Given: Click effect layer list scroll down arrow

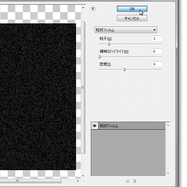Looking at the screenshot, I should click(x=168, y=174).
